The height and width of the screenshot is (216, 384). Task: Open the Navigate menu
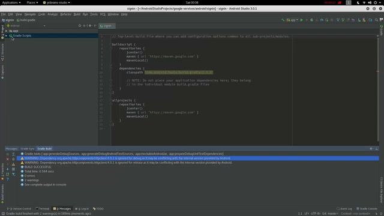30,14
